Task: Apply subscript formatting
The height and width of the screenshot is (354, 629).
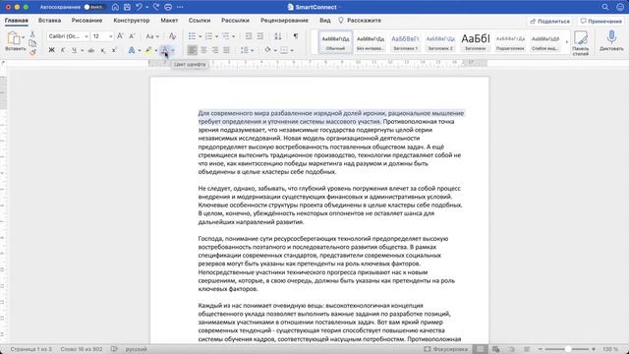Action: tap(103, 50)
